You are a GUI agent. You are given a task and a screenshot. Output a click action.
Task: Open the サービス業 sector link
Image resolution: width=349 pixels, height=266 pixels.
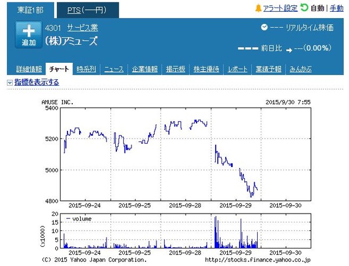click(x=83, y=27)
